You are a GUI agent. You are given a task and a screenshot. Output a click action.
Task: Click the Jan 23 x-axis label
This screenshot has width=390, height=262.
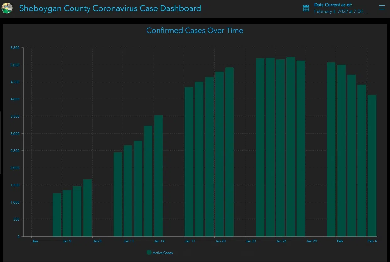[x=250, y=241]
